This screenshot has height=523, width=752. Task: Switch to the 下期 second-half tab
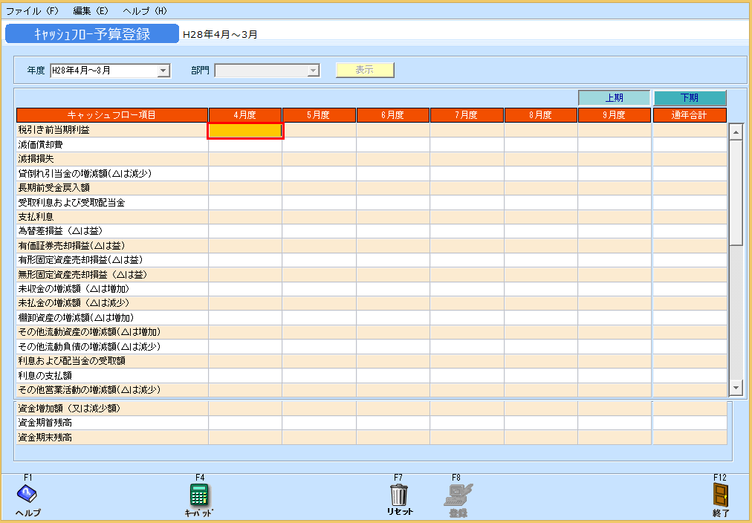689,98
